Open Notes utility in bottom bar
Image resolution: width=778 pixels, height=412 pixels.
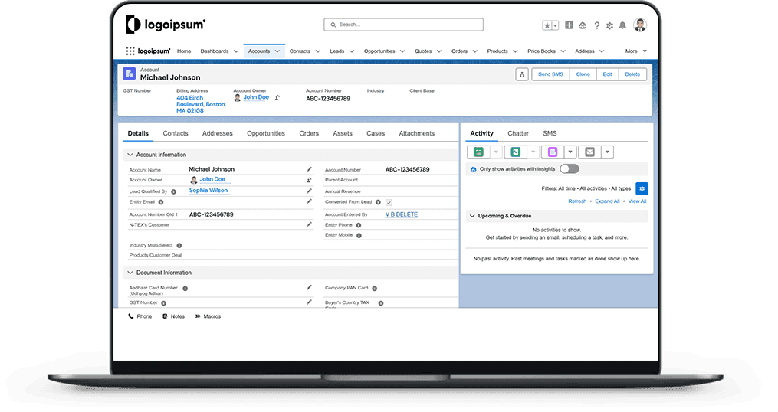174,316
